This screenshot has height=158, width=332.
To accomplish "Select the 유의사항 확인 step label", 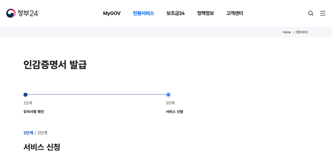I will [x=34, y=112].
